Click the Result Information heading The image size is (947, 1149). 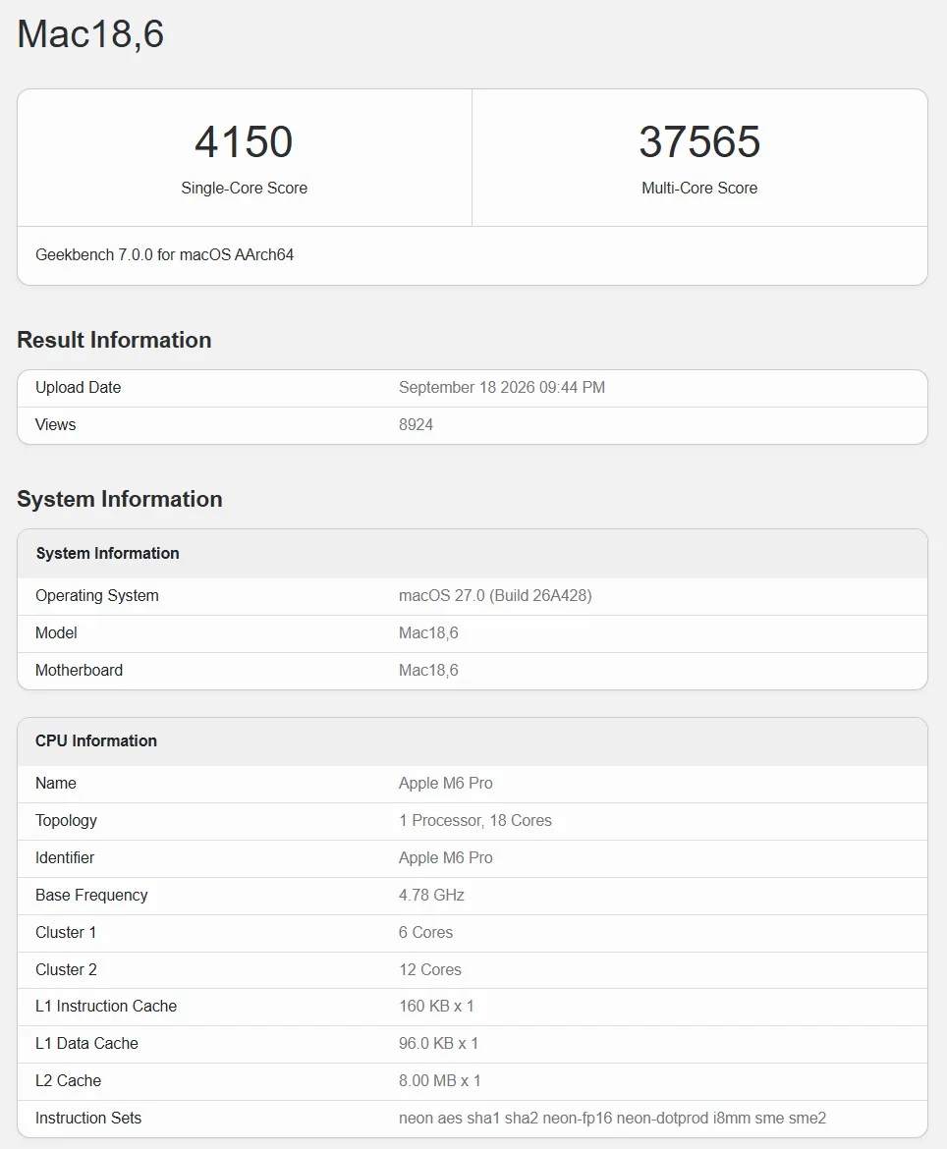[114, 340]
